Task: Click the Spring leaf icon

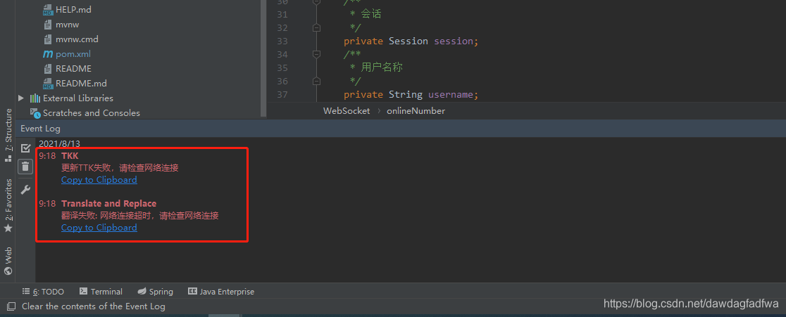Action: coord(142,291)
